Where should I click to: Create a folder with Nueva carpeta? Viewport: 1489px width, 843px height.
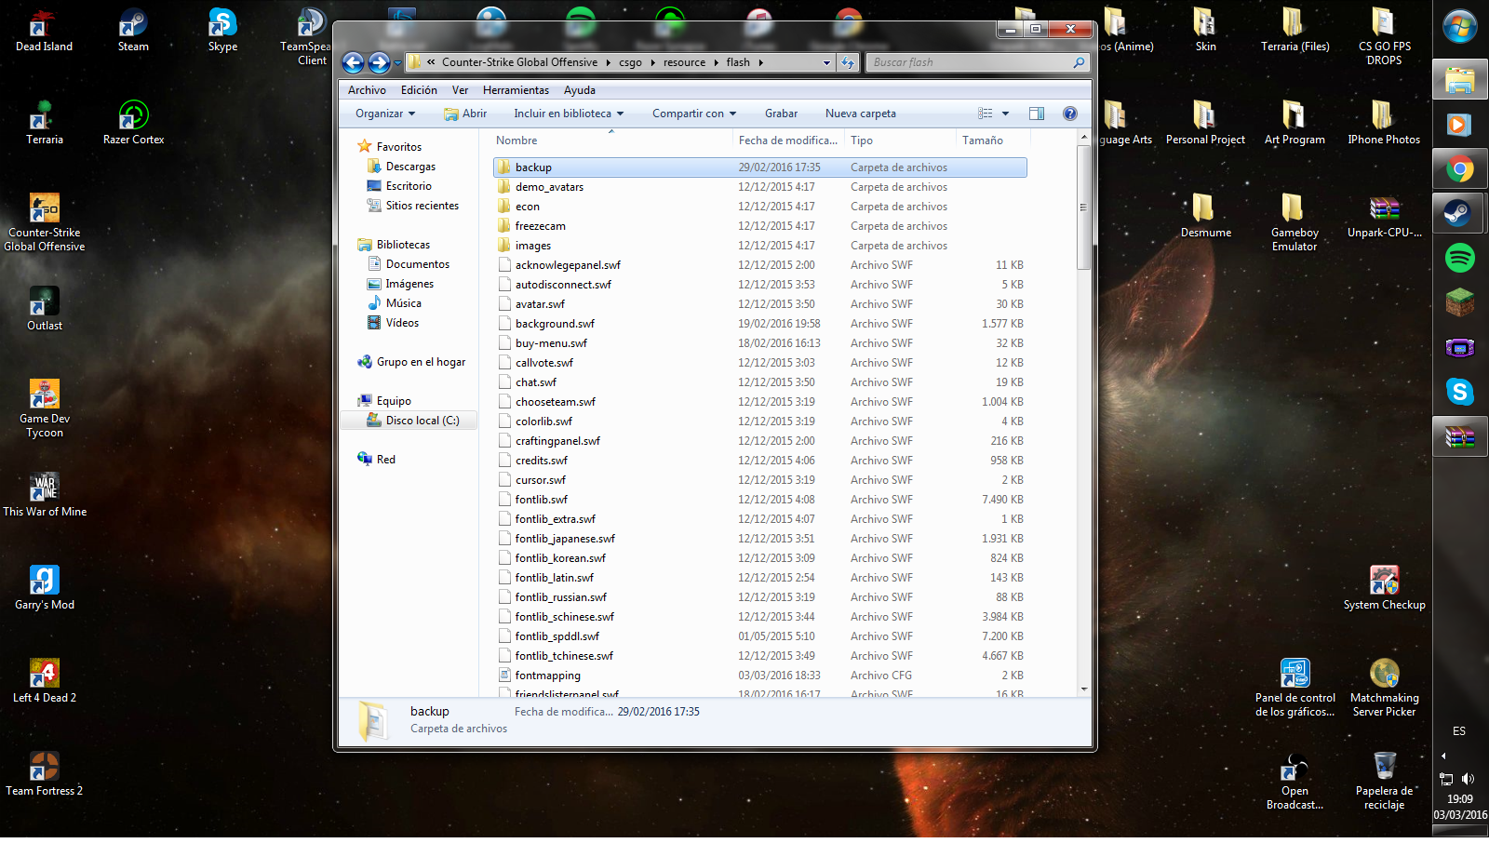[x=860, y=114]
